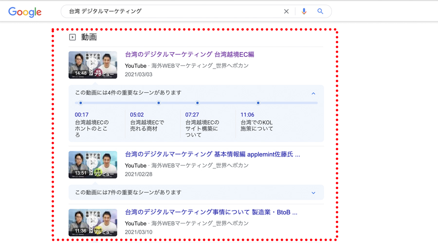Click the timeline dot for 07:27
This screenshot has height=243, width=438.
(198, 103)
